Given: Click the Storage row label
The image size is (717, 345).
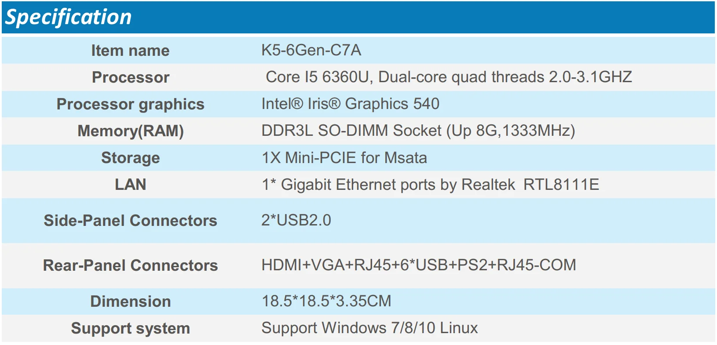Looking at the screenshot, I should tap(130, 158).
